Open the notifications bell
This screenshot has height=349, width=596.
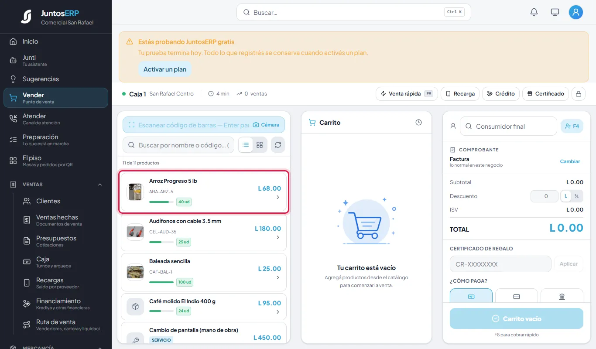(534, 12)
